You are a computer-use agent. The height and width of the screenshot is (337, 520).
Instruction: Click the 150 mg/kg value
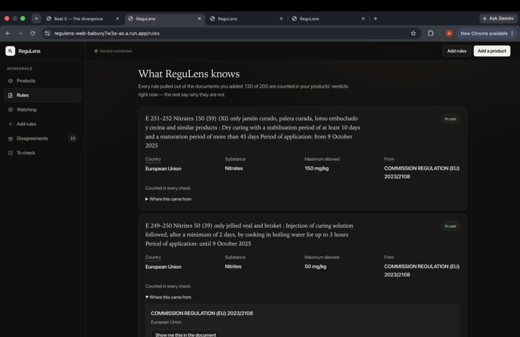316,168
